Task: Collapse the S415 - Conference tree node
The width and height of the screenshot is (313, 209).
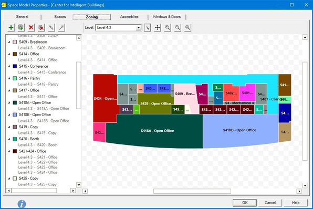Action: [9, 66]
